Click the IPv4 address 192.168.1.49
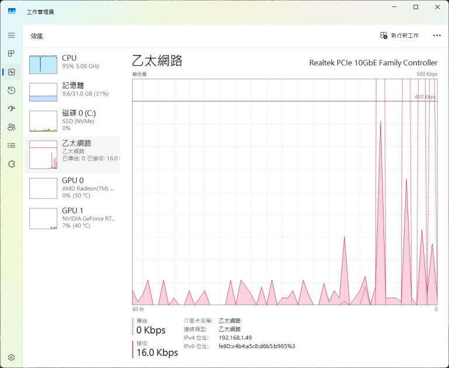Viewport: 449px width, 368px height. click(235, 338)
